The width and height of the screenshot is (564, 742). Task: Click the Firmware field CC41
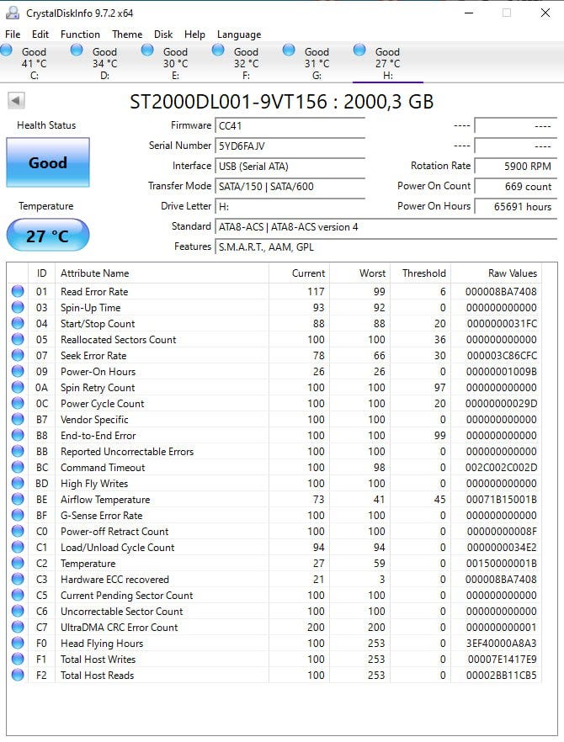tap(290, 126)
